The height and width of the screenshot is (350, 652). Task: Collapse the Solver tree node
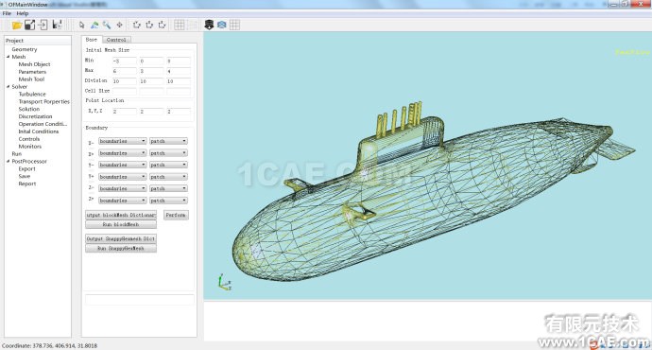(8, 87)
